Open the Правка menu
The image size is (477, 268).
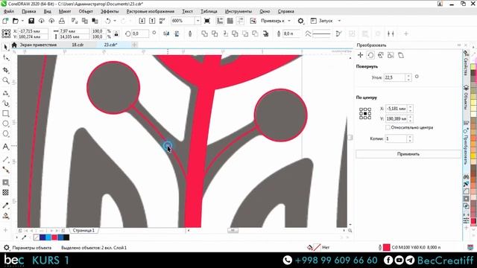click(x=29, y=11)
